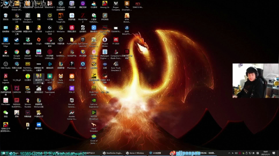
Task: Open Conqueror's Blade Frontier shortcut
Action: [x=116, y=54]
